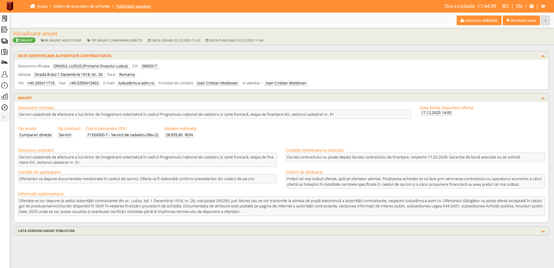The image size is (554, 268).
Task: Open the history clock sidebar icon
Action: (x=4, y=107)
